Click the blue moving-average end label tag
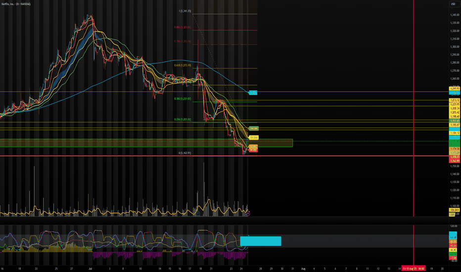461x272 pixels. point(253,92)
